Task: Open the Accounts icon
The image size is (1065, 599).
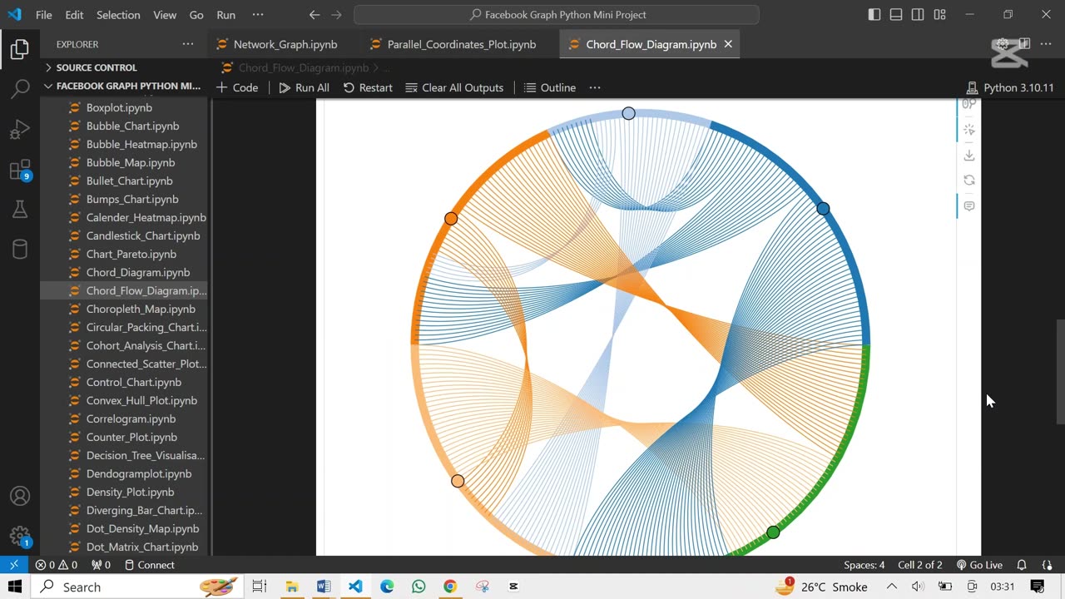Action: 20,496
